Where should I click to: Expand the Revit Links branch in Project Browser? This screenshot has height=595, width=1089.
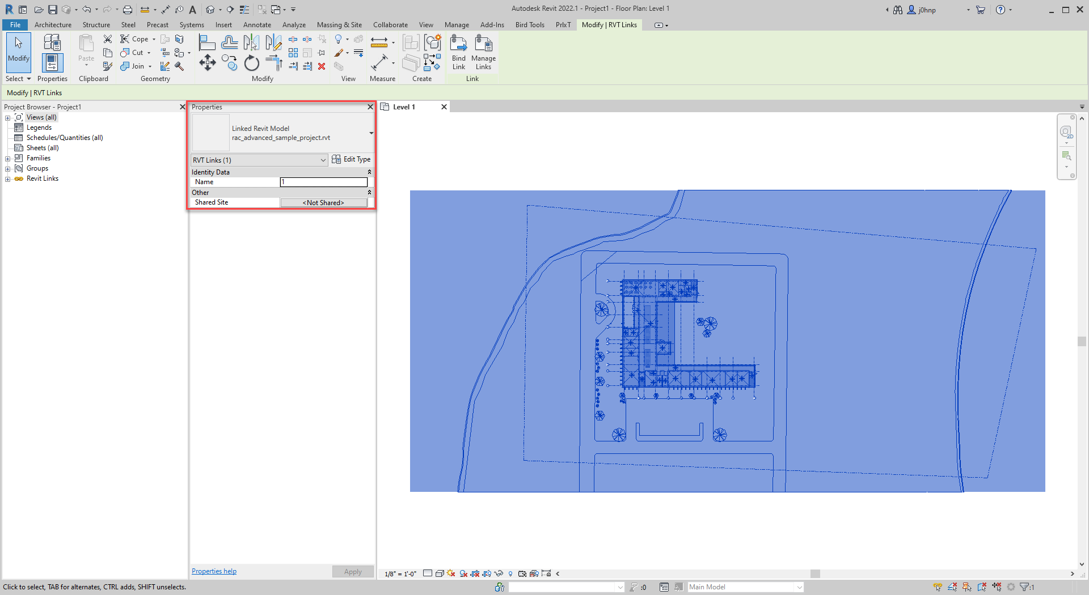(7, 178)
